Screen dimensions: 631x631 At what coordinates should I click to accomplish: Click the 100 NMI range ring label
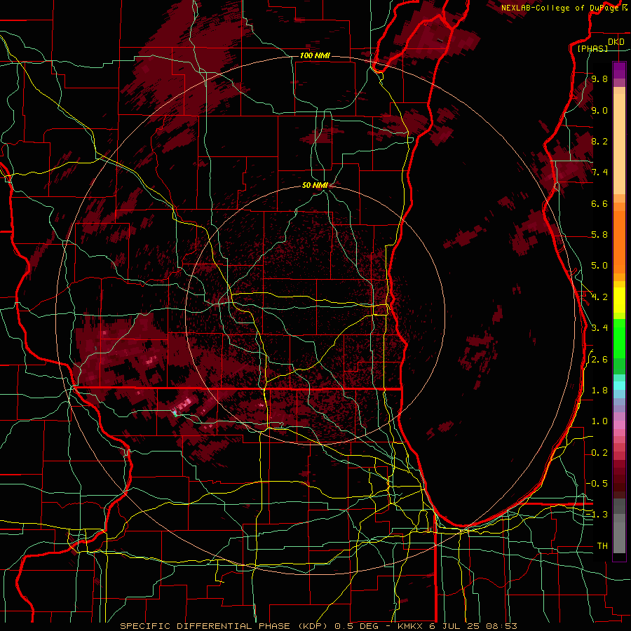pos(315,55)
